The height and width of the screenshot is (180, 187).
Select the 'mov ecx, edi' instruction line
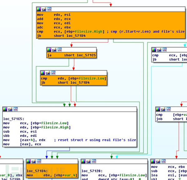(54, 23)
